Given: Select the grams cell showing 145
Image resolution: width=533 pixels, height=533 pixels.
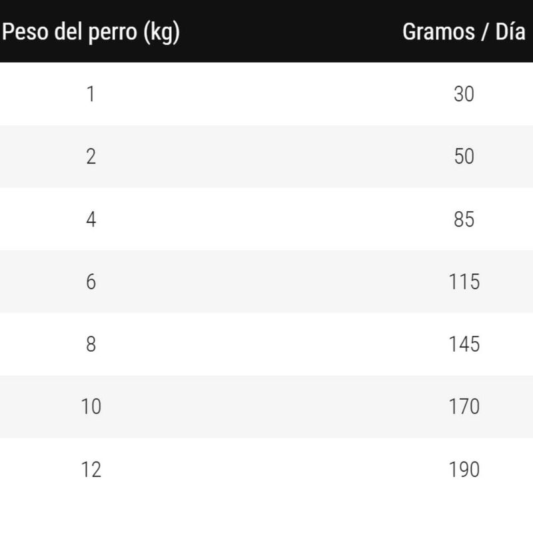Looking at the screenshot, I should click(x=464, y=344).
